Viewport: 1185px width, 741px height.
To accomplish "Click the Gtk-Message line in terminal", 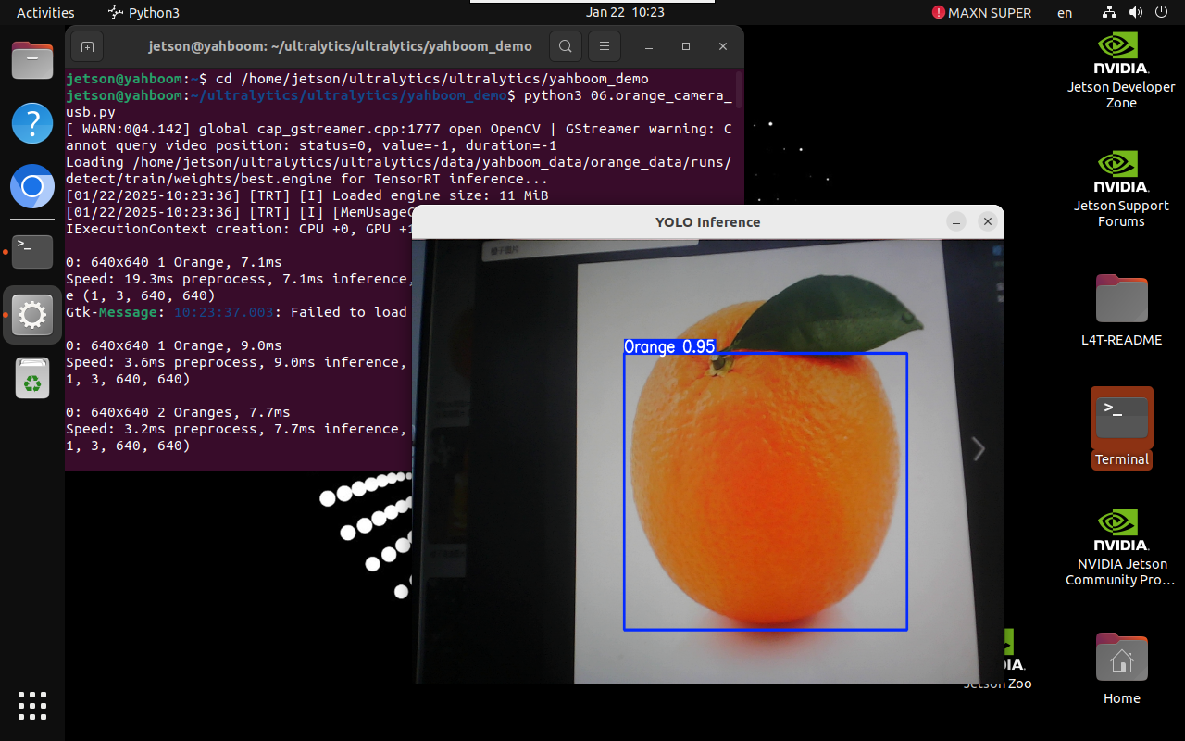I will (x=236, y=312).
